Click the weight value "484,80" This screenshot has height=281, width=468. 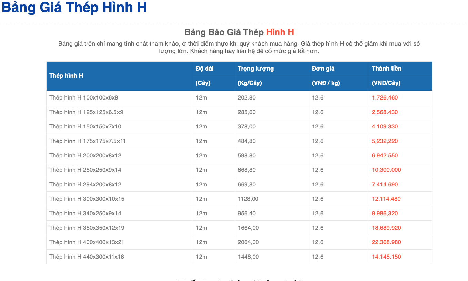[247, 141]
